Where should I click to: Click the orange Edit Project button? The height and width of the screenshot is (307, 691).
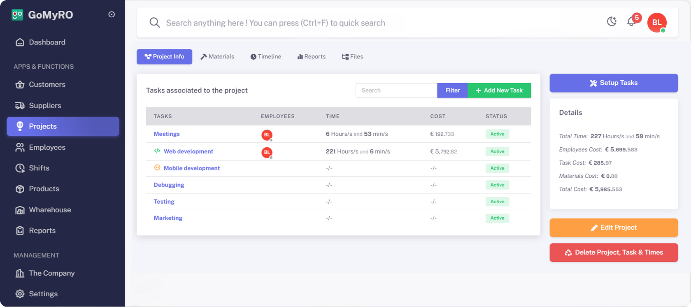pyautogui.click(x=614, y=228)
